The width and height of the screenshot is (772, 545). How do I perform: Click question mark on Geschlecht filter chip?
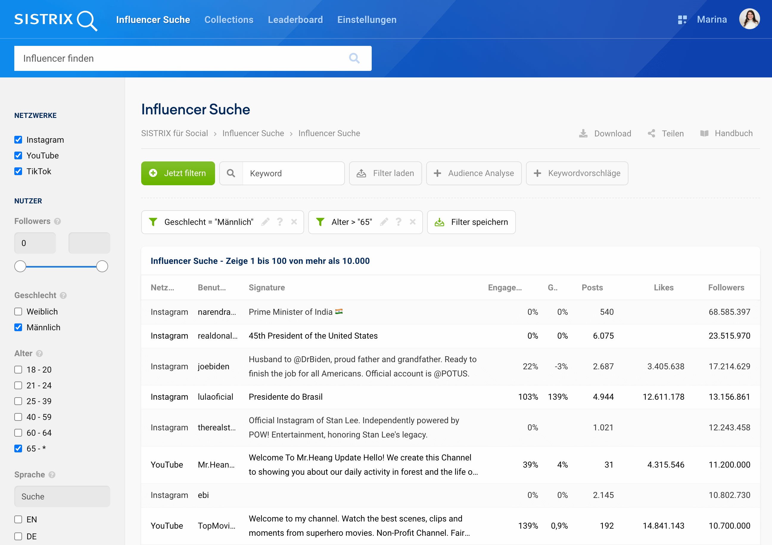(x=280, y=222)
